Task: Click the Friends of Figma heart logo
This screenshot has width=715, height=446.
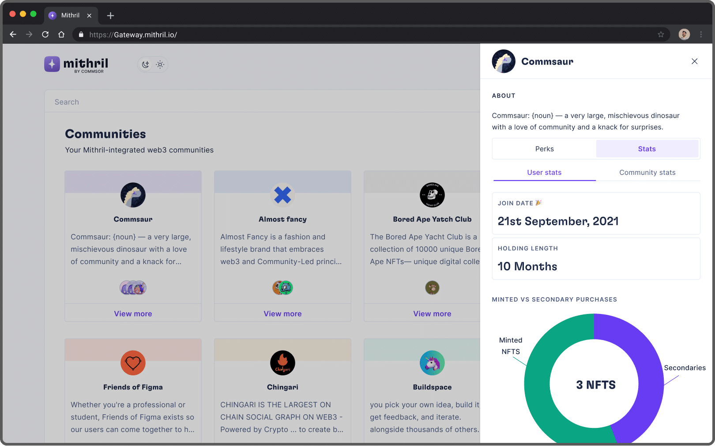Action: [133, 363]
